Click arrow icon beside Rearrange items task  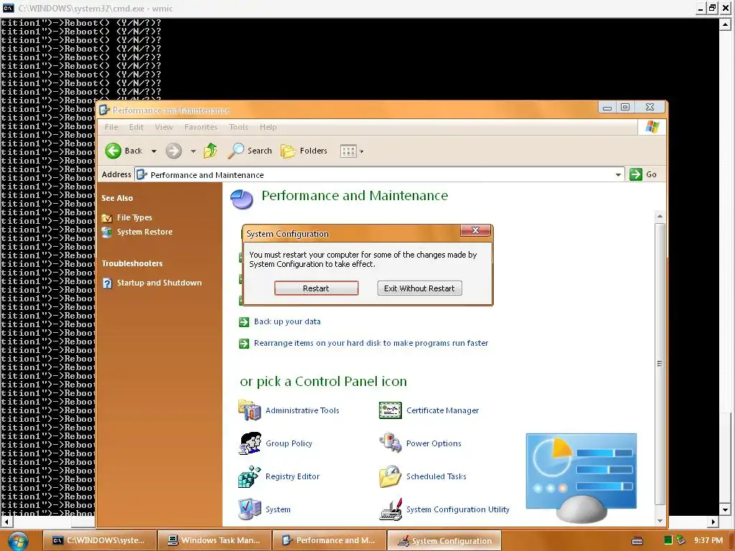pyautogui.click(x=244, y=344)
